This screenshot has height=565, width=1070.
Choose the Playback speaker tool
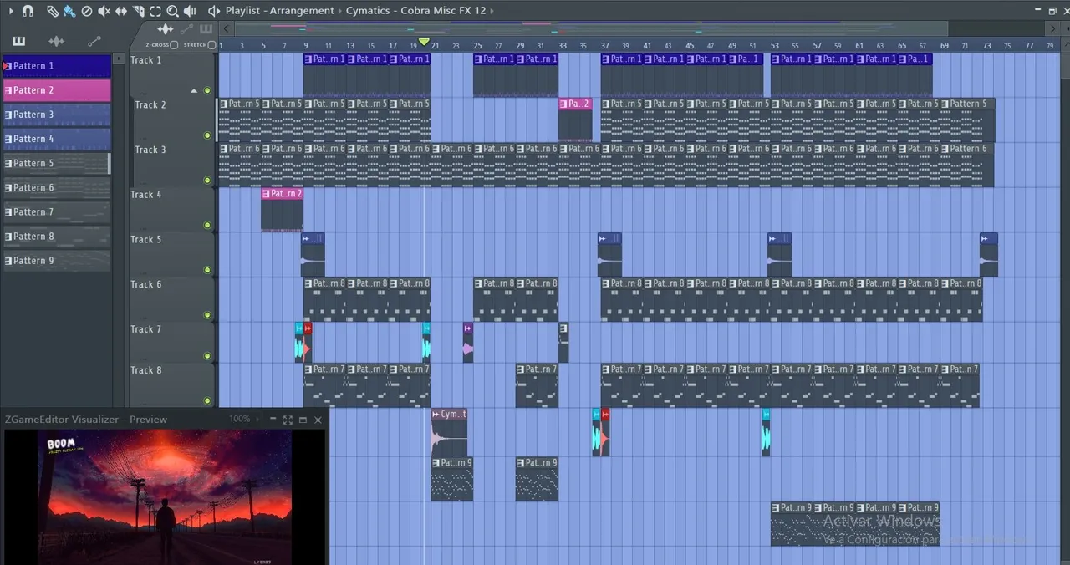(x=190, y=11)
